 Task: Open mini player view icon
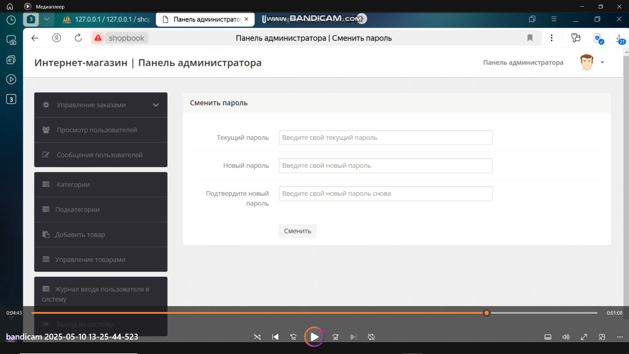602,337
